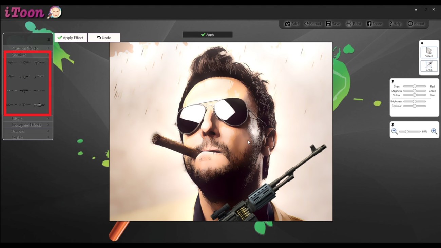The height and width of the screenshot is (248, 441).
Task: Expand the Cartoon Effects section
Action: [28, 48]
